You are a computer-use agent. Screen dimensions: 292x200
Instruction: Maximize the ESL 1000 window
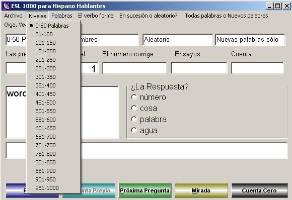click(278, 6)
